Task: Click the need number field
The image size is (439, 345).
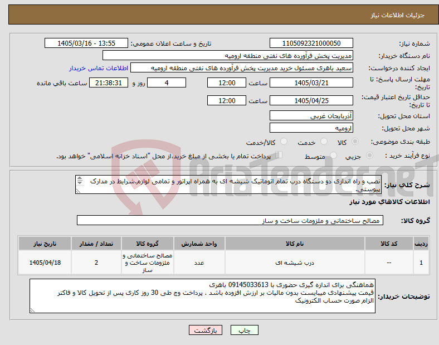Action: click(x=311, y=43)
